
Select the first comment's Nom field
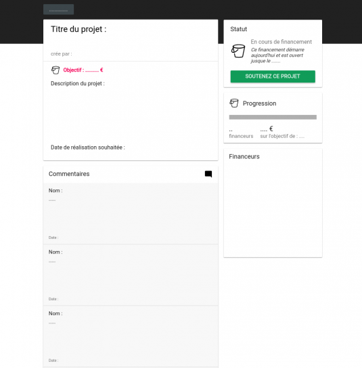click(x=55, y=191)
